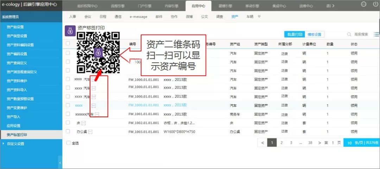Select page 2 in pagination
Viewport: 380px width, 169px height.
tap(281, 143)
